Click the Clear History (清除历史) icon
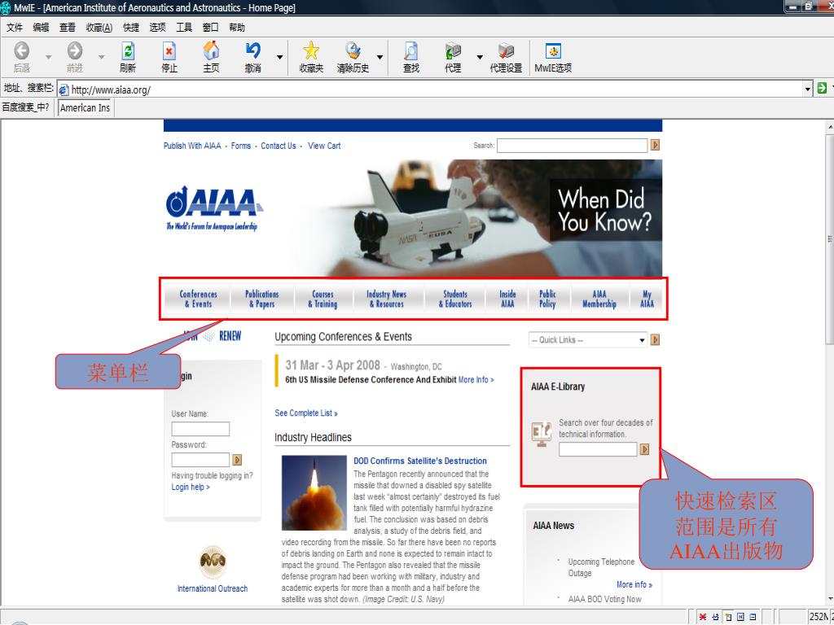Viewport: 834px width, 625px height. click(353, 51)
